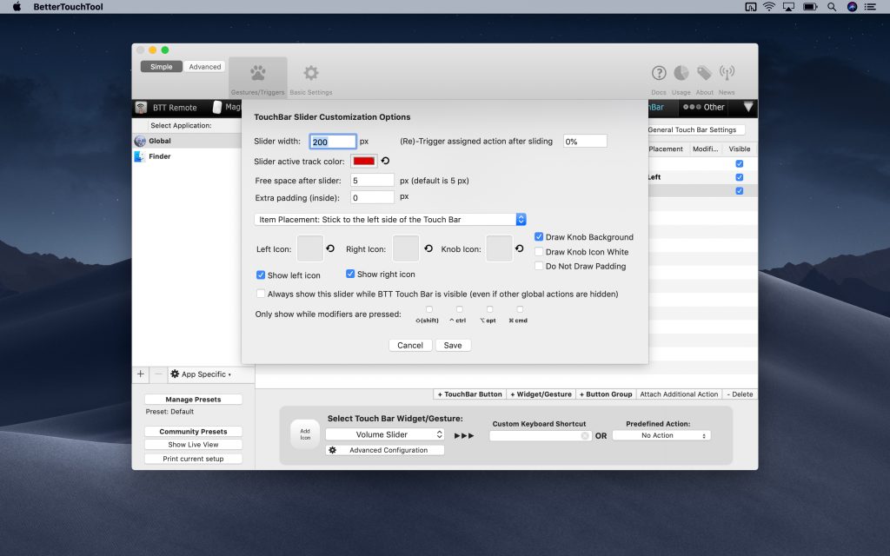Click + Button Group

tap(606, 394)
